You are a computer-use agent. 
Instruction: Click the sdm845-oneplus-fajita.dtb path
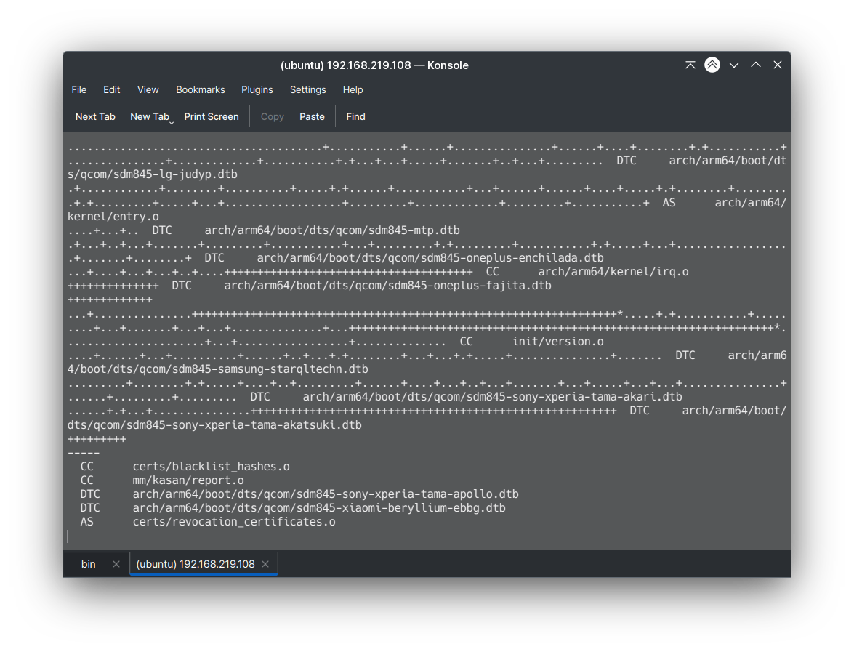pos(388,286)
